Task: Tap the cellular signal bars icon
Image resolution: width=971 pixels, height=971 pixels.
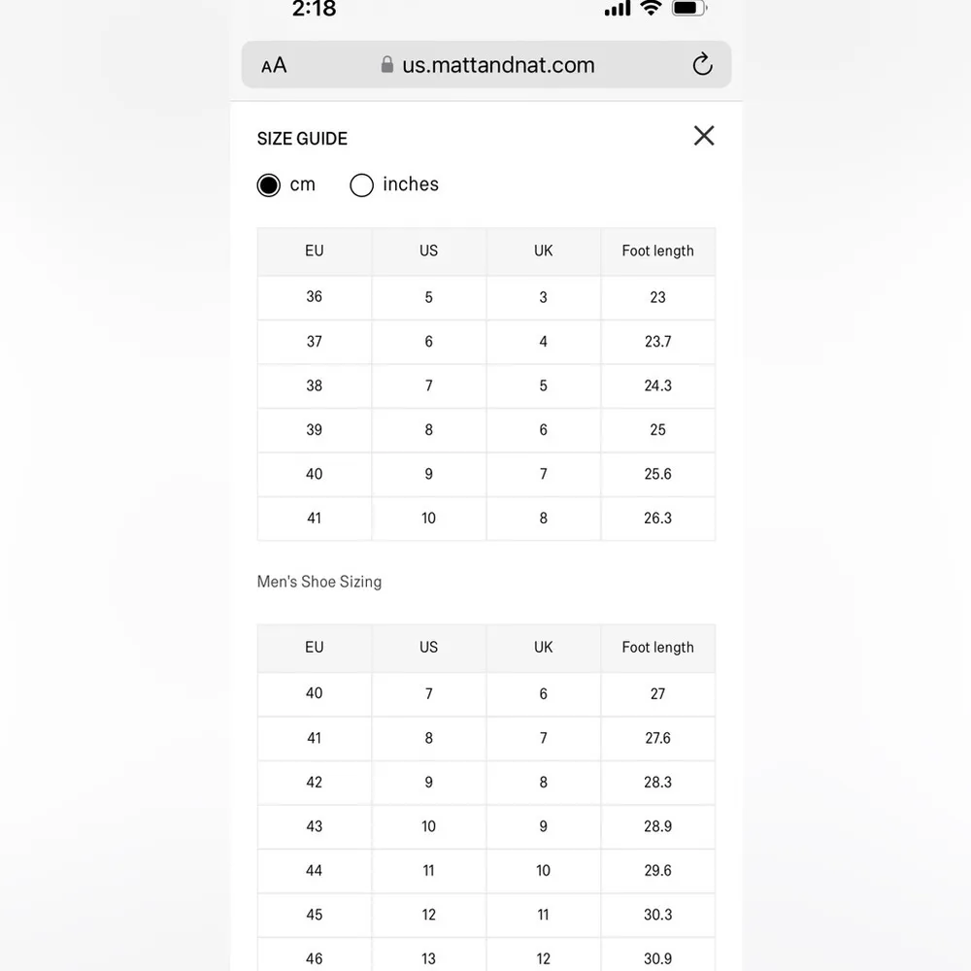Action: click(618, 9)
